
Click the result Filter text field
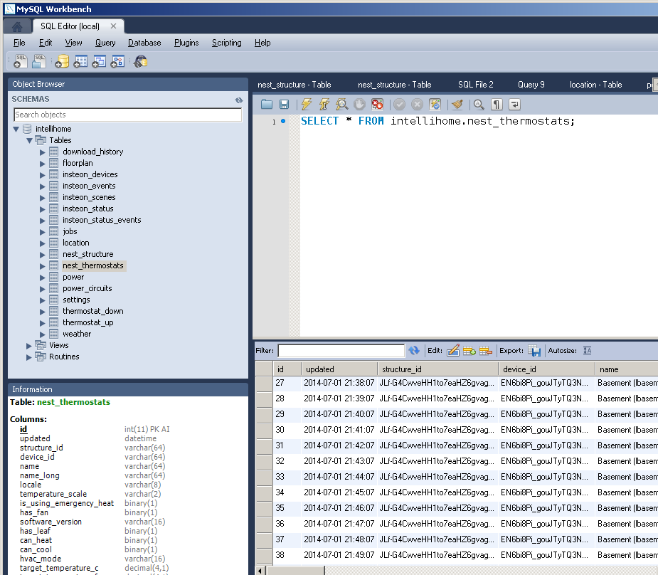(x=341, y=350)
